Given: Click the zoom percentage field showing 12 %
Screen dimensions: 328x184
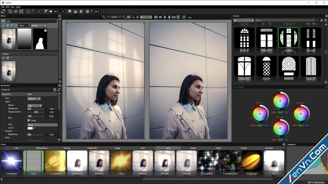Looking at the screenshot, I should tap(114, 17).
